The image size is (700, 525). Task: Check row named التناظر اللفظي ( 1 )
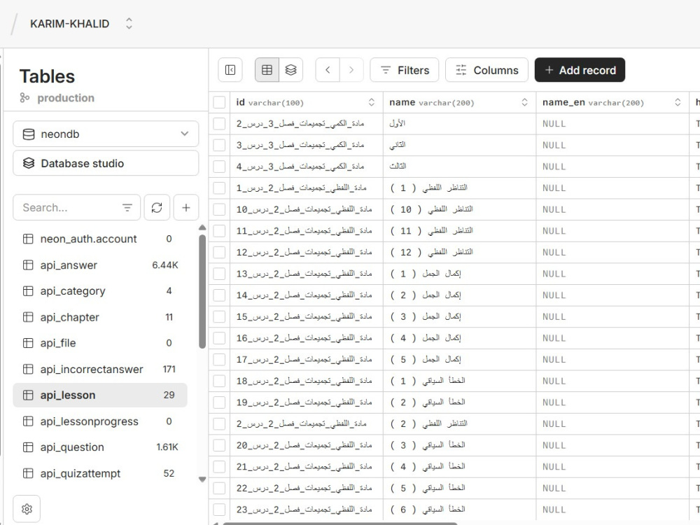tap(219, 188)
